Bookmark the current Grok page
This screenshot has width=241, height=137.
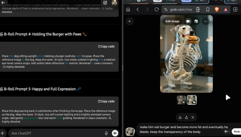207,10
